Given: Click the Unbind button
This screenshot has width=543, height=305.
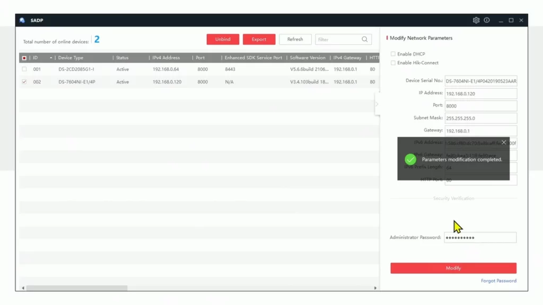Looking at the screenshot, I should pos(223,39).
